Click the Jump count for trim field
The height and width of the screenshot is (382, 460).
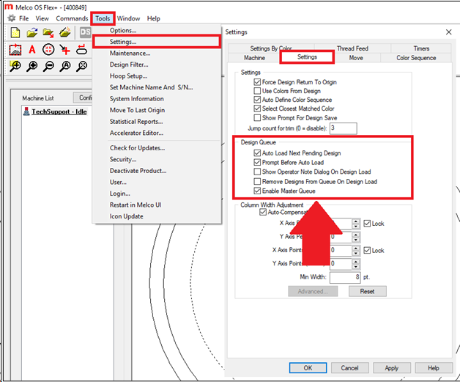[343, 128]
